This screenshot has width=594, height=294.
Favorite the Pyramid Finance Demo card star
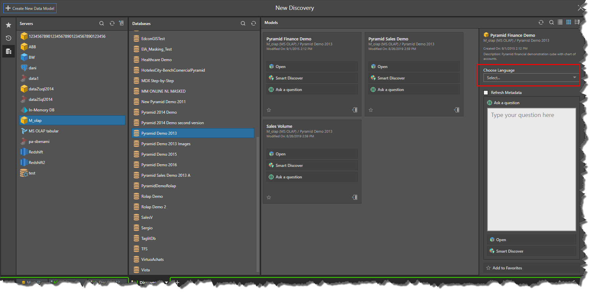click(x=269, y=110)
